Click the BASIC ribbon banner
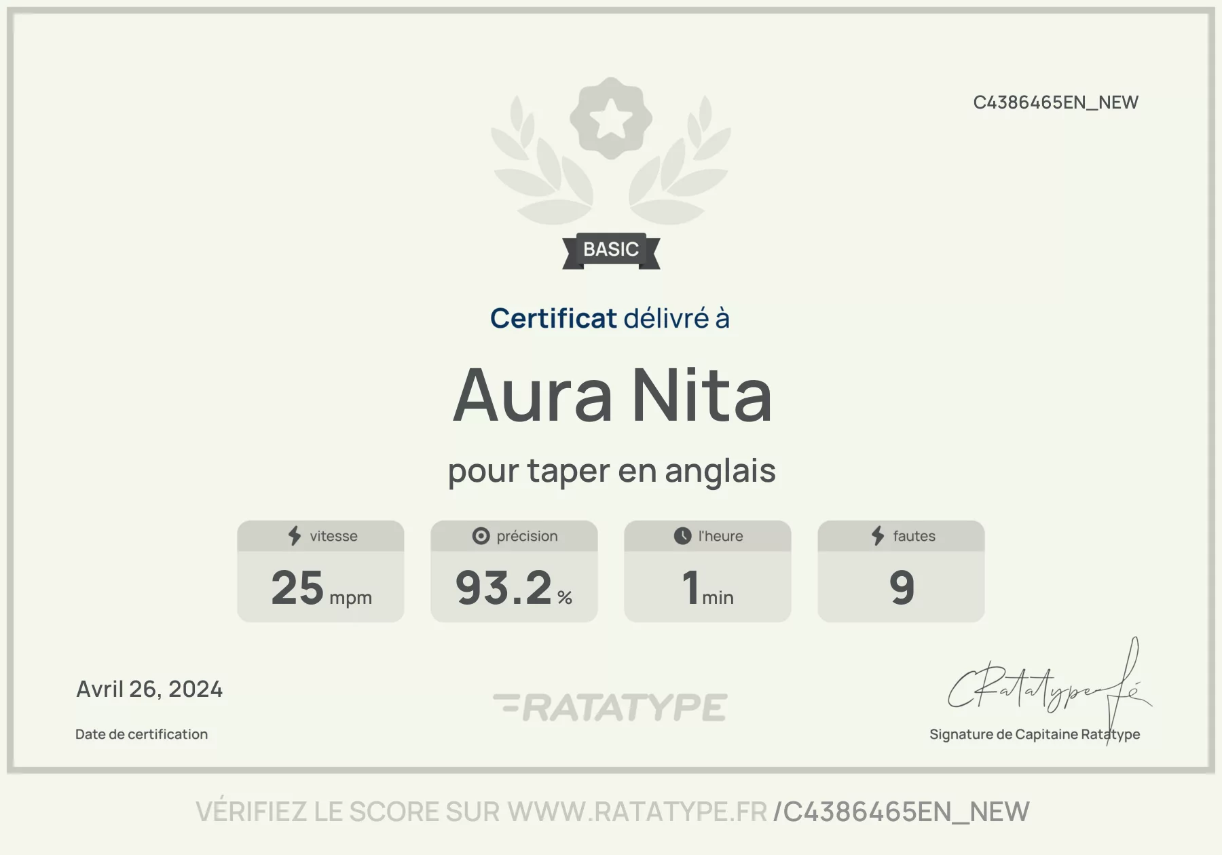 [x=611, y=250]
